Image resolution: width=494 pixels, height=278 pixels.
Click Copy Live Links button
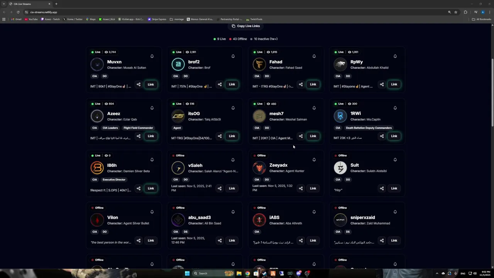[246, 26]
